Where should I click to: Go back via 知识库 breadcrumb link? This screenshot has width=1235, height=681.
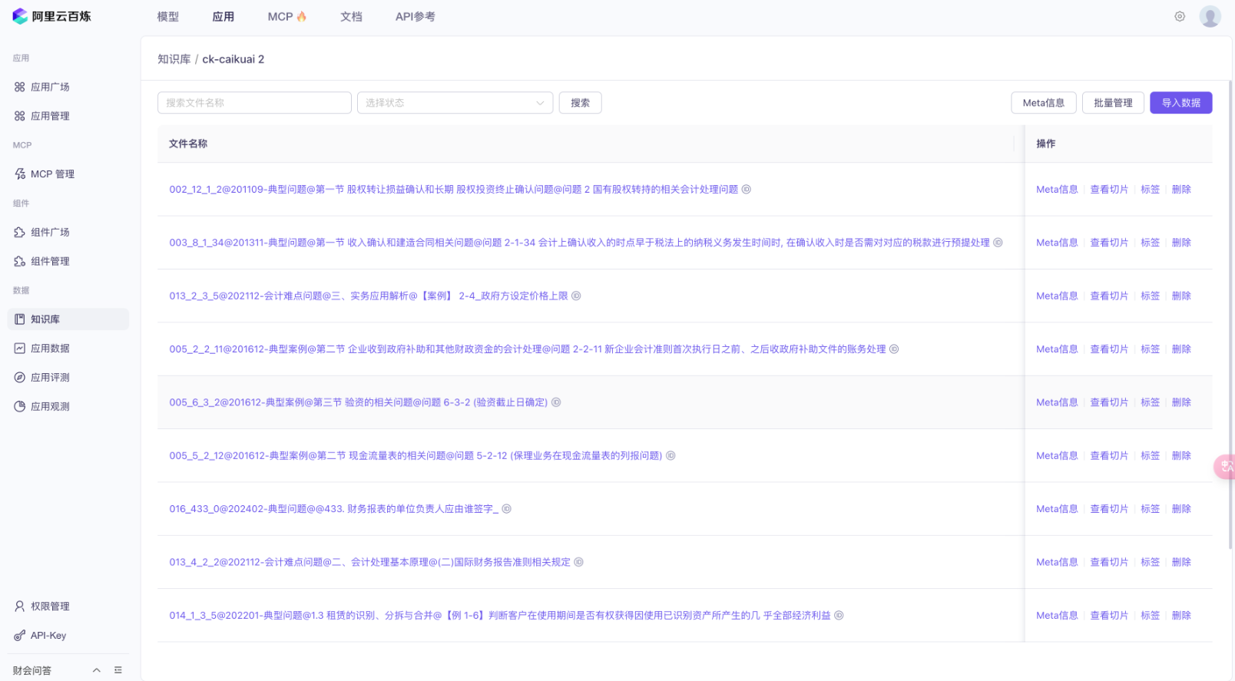[x=174, y=59]
